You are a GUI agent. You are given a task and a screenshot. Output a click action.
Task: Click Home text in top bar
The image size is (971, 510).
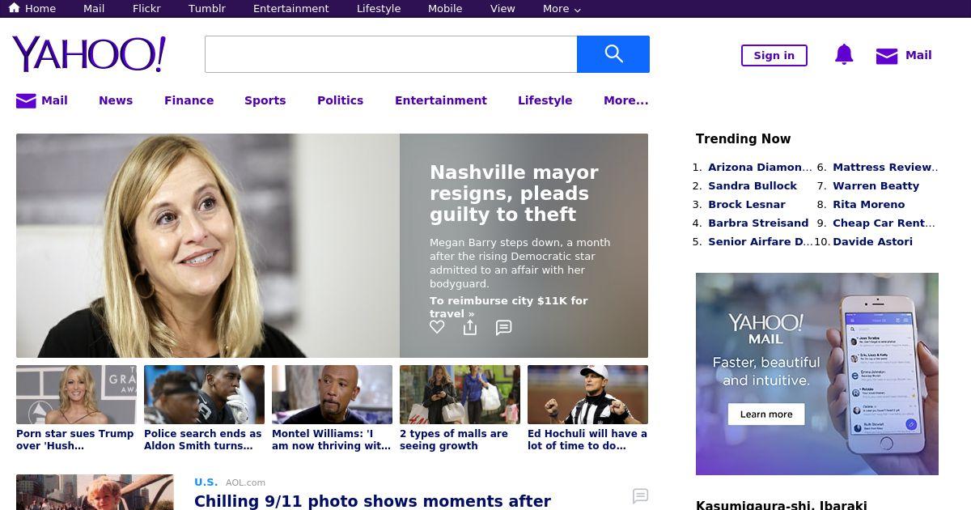point(40,9)
